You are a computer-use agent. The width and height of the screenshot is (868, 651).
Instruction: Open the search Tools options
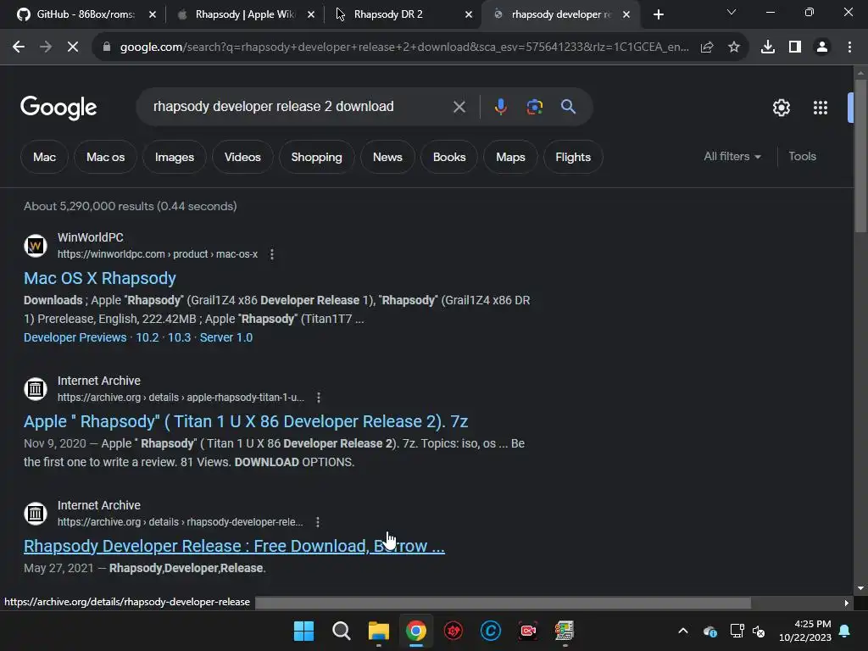coord(802,157)
